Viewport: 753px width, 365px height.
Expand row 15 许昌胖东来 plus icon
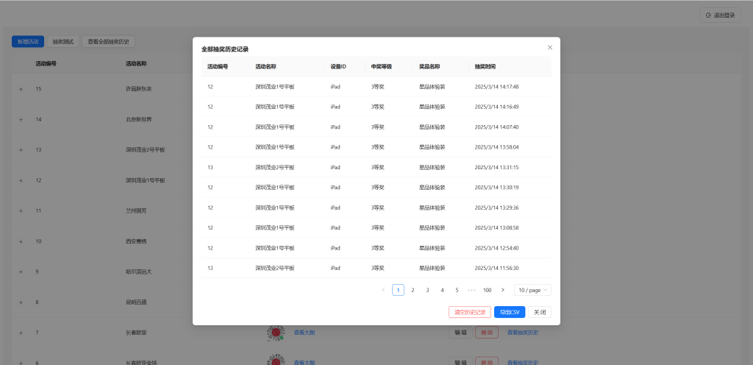click(x=21, y=89)
